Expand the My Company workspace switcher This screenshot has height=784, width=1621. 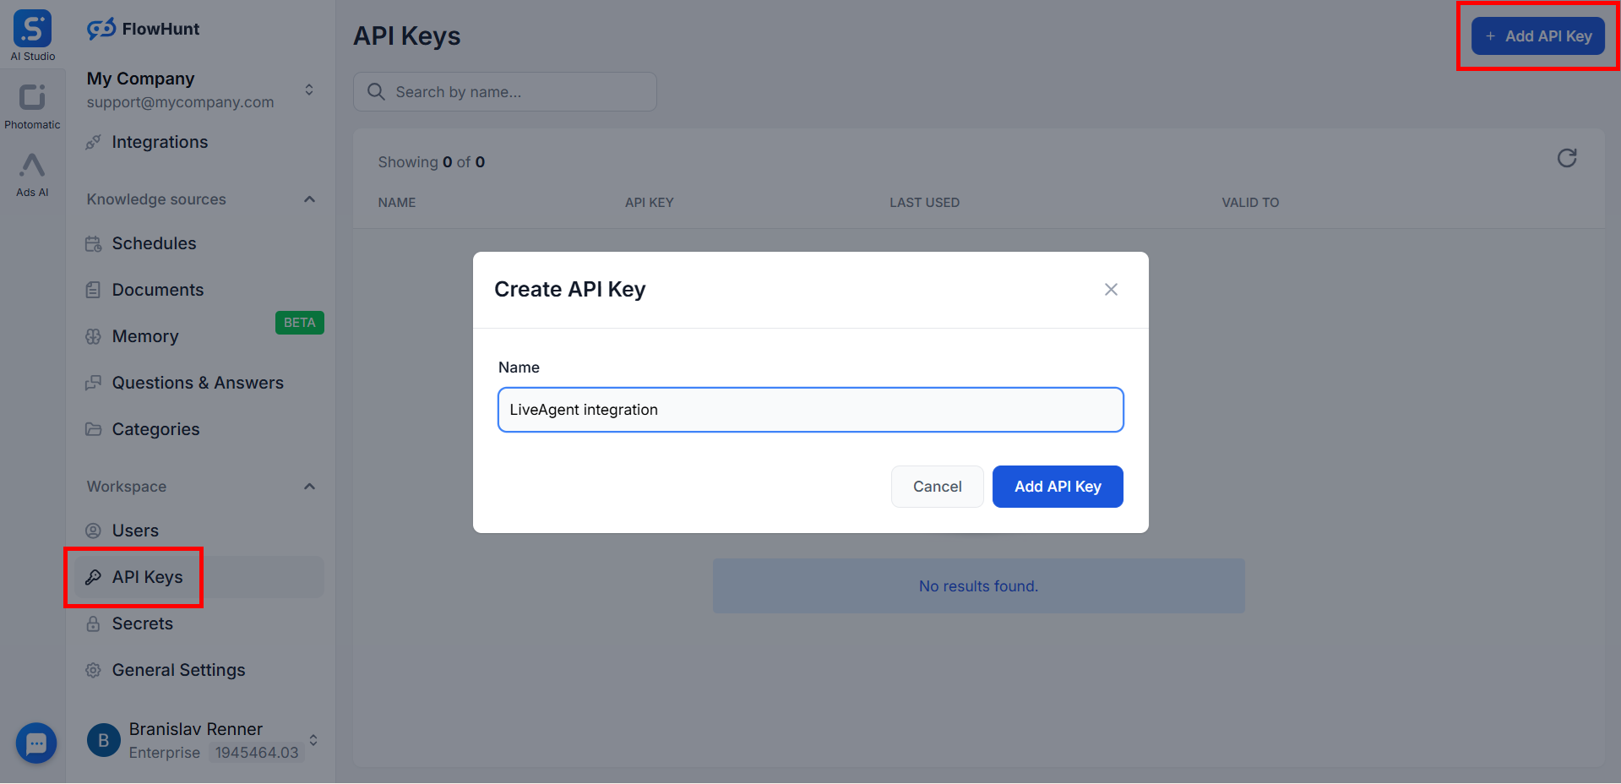click(x=309, y=90)
